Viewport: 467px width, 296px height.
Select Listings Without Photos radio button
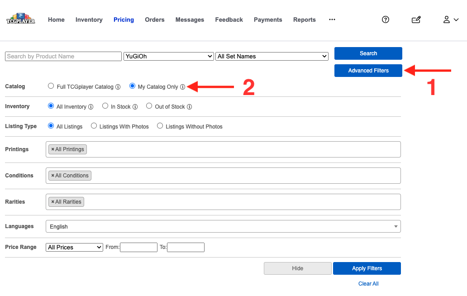(x=160, y=126)
